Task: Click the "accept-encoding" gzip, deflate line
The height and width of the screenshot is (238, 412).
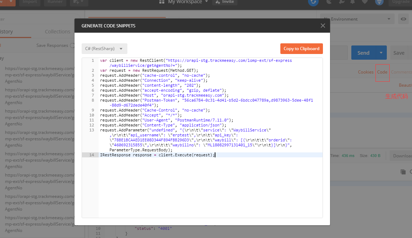Action: point(163,91)
